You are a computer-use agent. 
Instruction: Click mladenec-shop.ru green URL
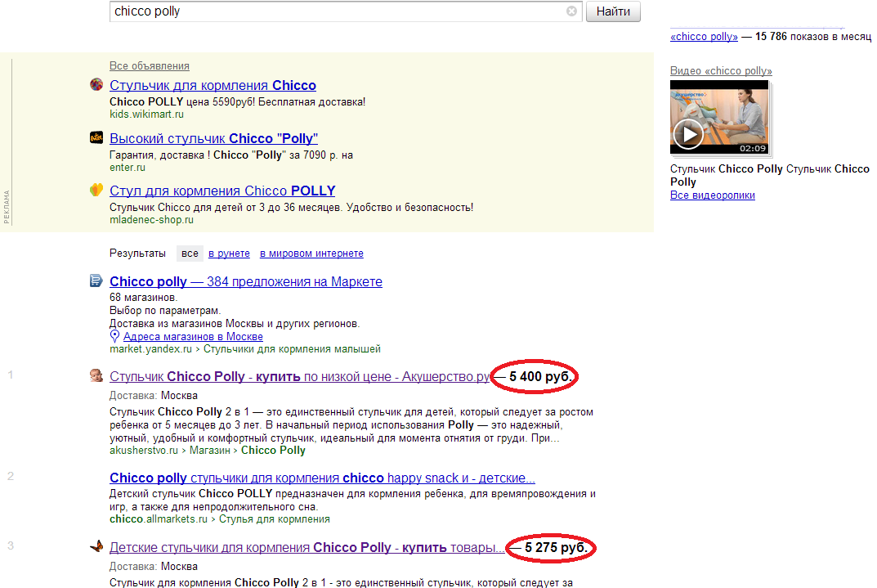click(x=151, y=220)
